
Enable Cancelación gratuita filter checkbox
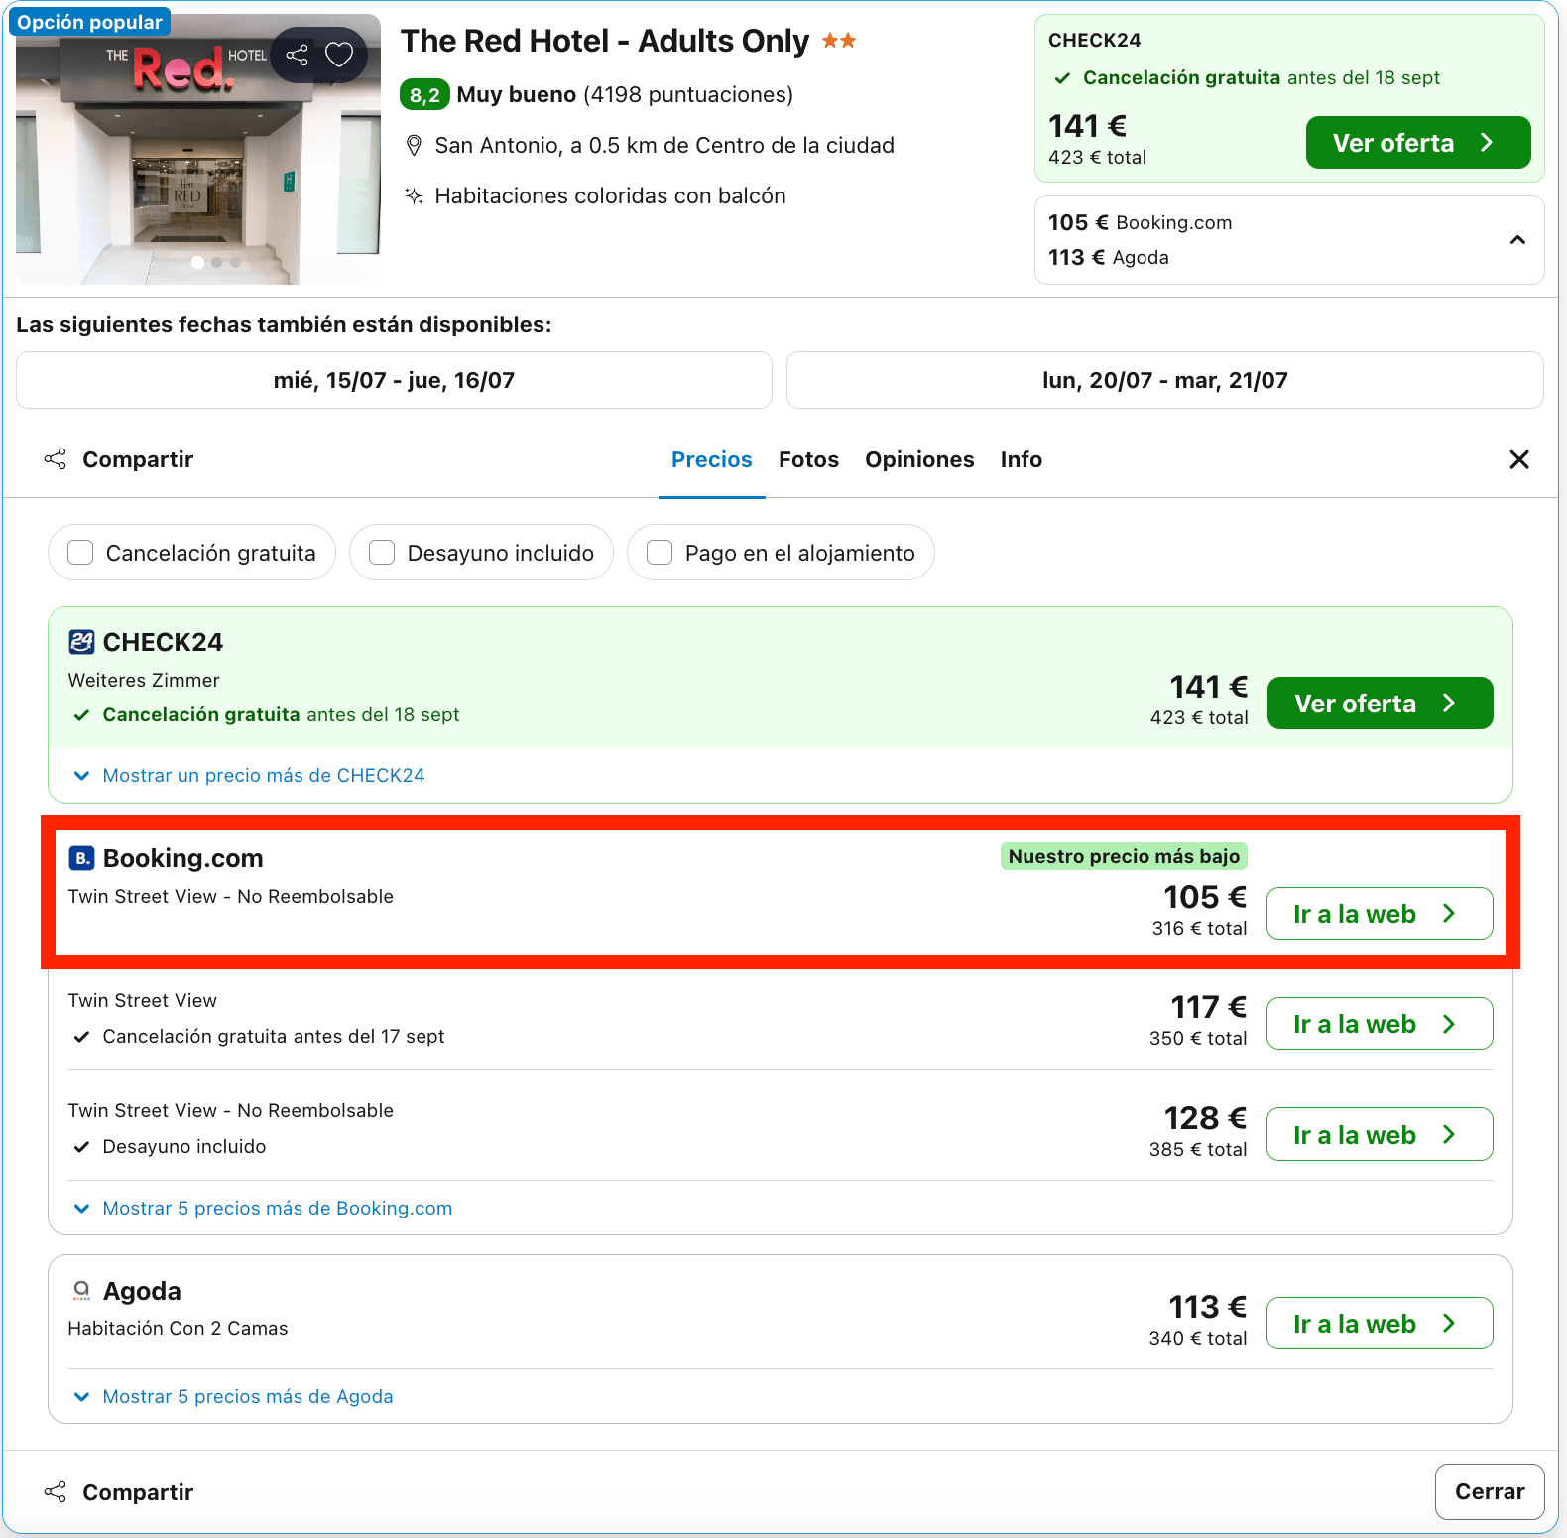coord(80,553)
